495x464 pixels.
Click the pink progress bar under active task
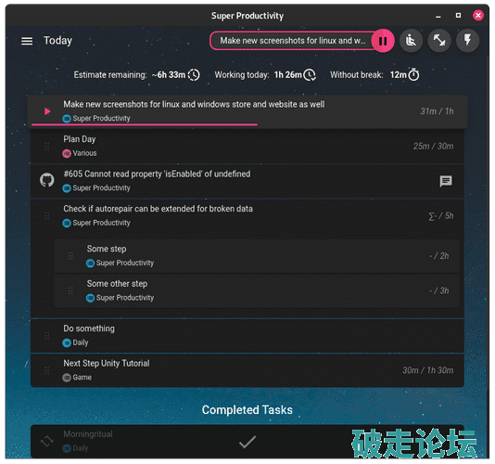click(x=145, y=125)
